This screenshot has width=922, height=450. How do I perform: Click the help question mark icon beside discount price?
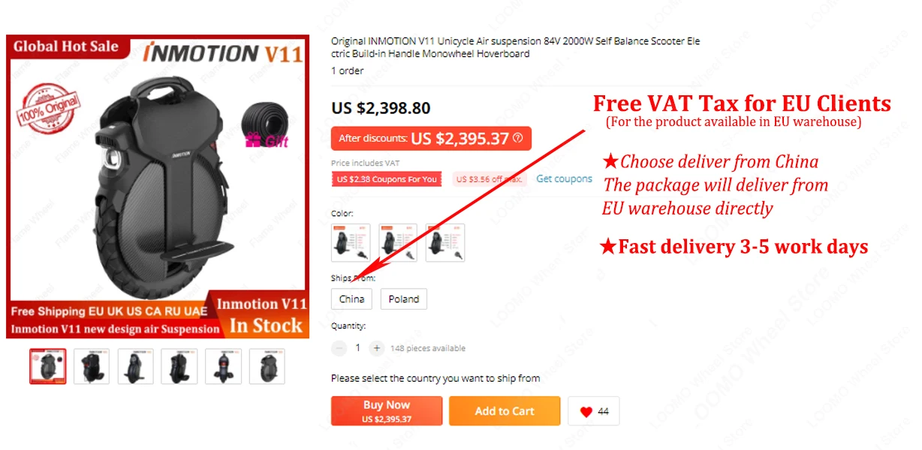517,138
